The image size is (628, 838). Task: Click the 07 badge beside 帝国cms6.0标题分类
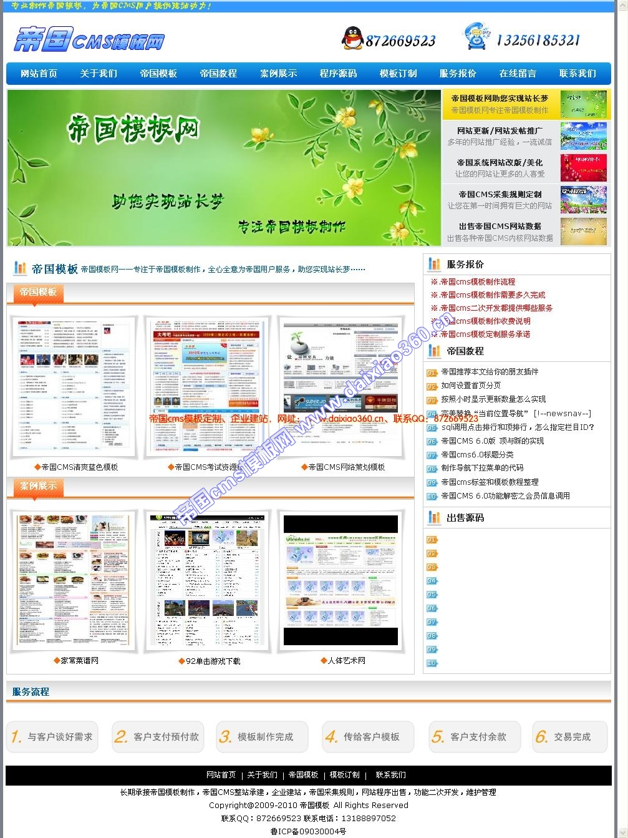(432, 455)
